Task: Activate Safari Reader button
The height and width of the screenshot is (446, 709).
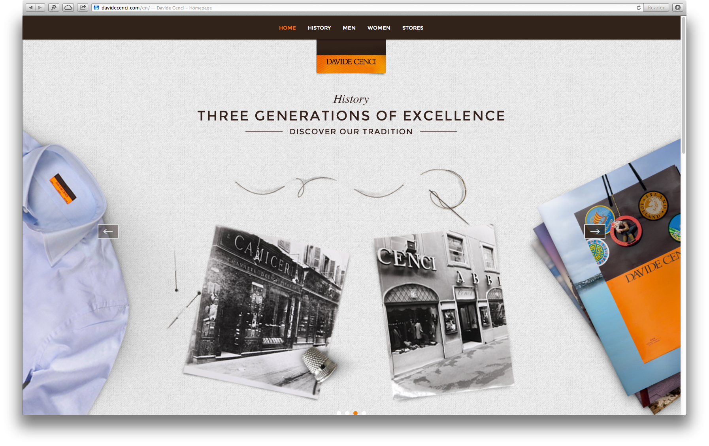Action: (656, 8)
